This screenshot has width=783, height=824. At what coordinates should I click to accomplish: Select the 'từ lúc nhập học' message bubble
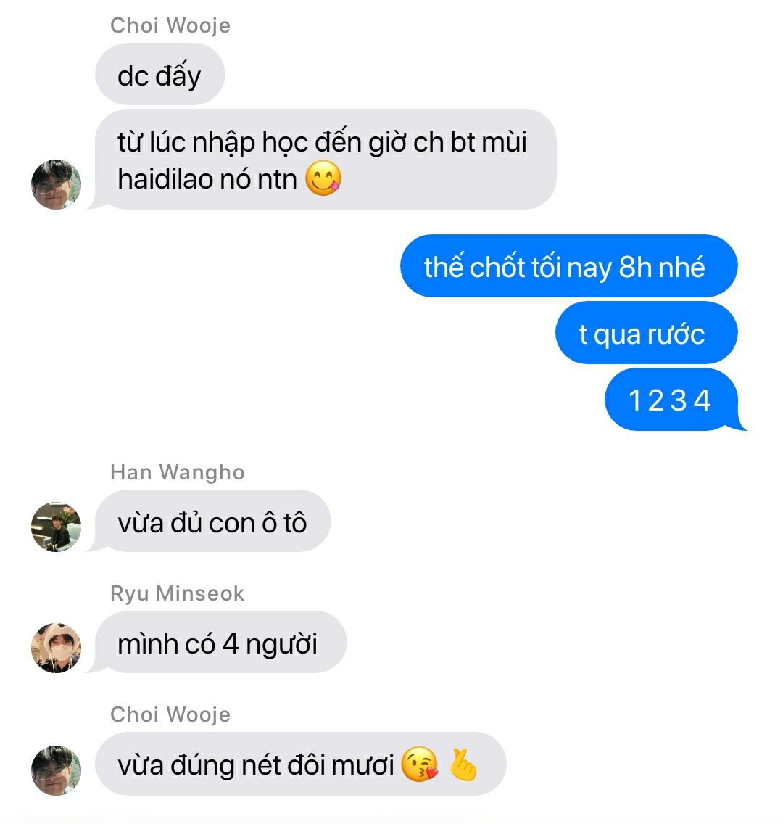pyautogui.click(x=325, y=160)
